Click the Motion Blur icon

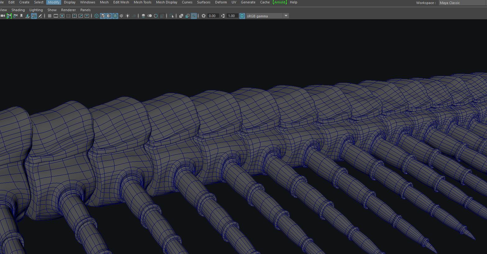pos(150,16)
